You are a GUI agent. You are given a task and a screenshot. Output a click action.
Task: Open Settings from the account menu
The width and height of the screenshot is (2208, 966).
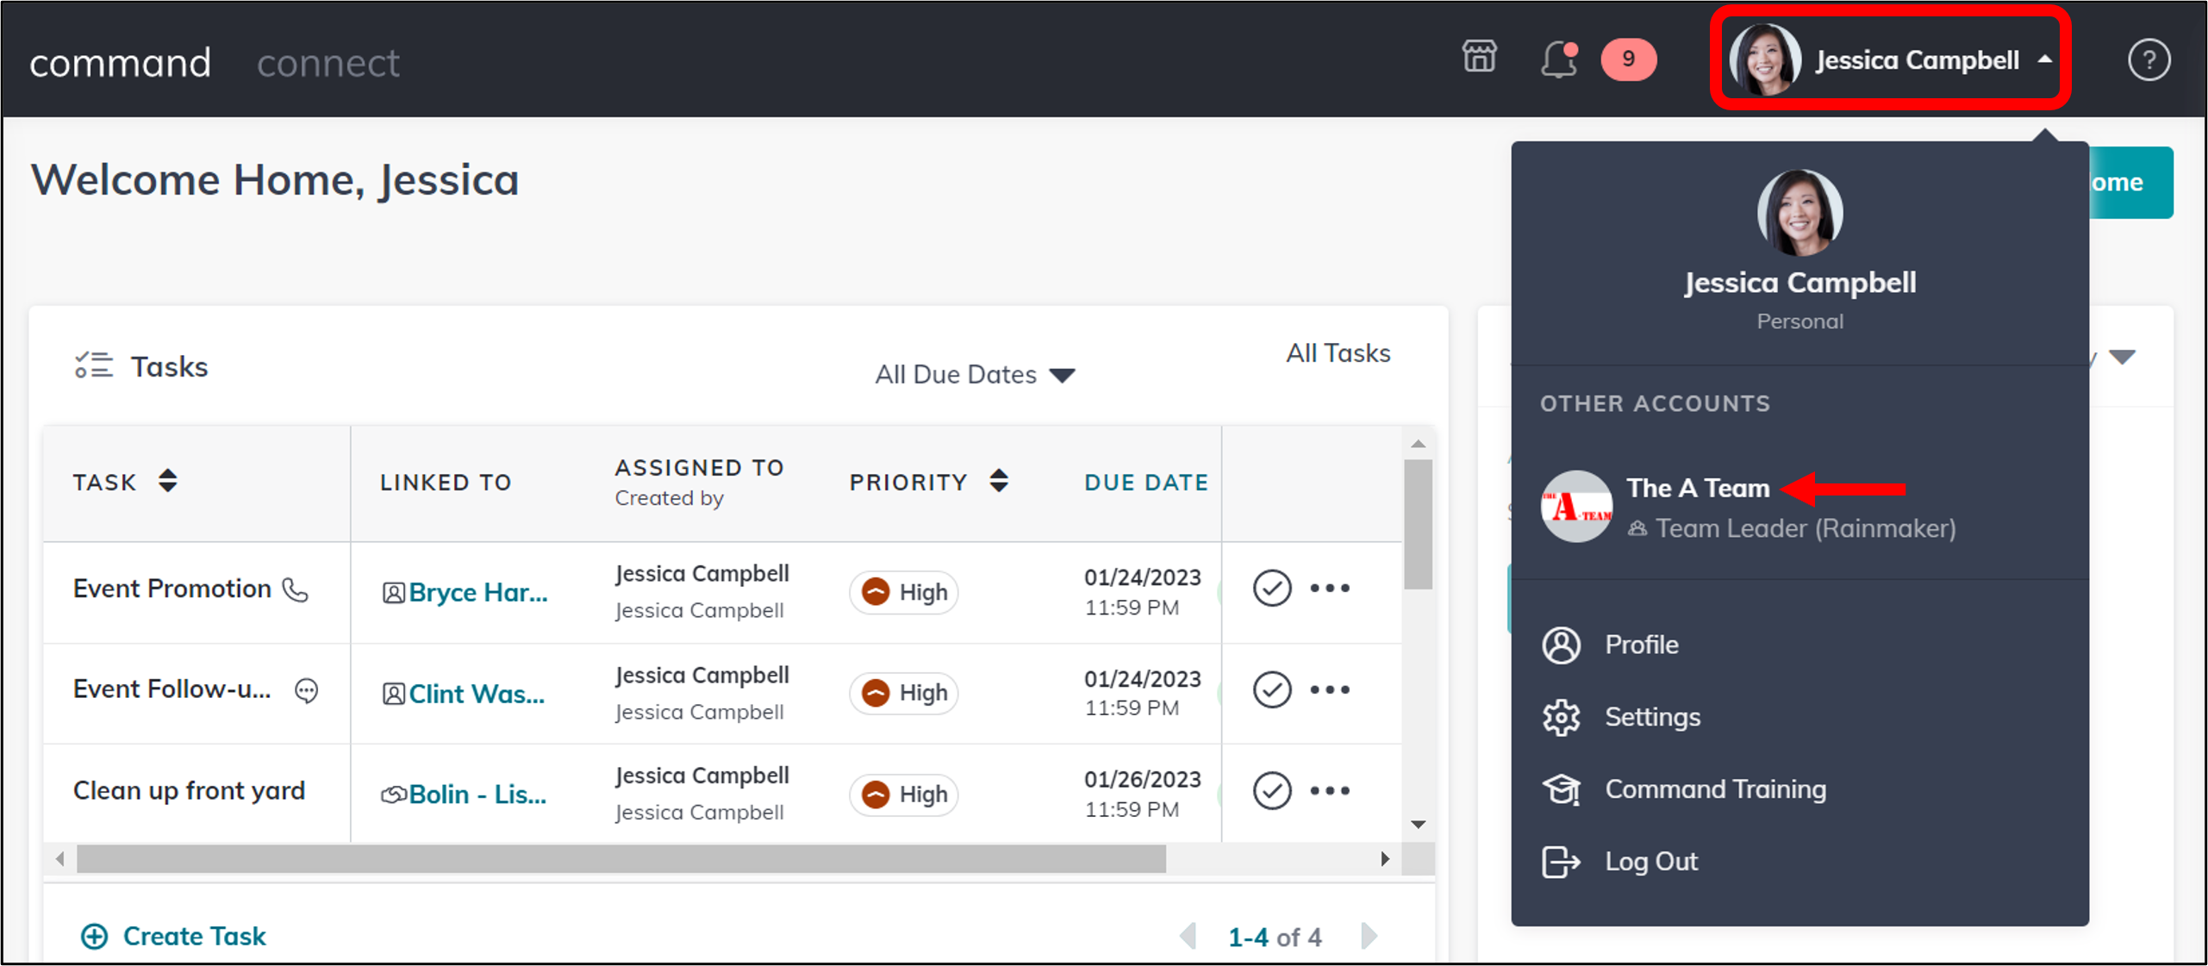pos(1651,716)
